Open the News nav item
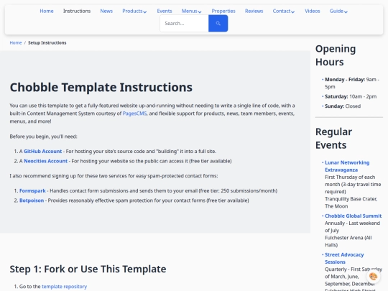The width and height of the screenshot is (388, 291). pos(106,11)
